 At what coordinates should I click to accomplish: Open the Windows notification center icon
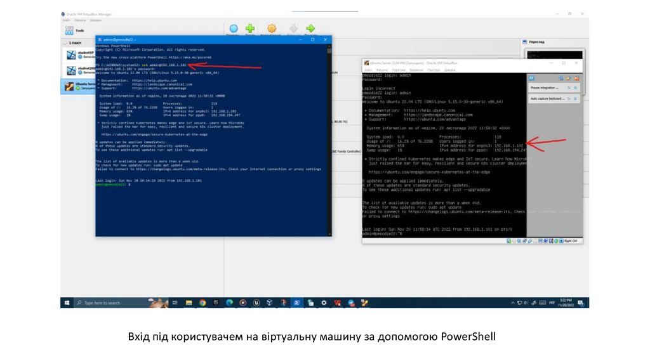tap(581, 303)
